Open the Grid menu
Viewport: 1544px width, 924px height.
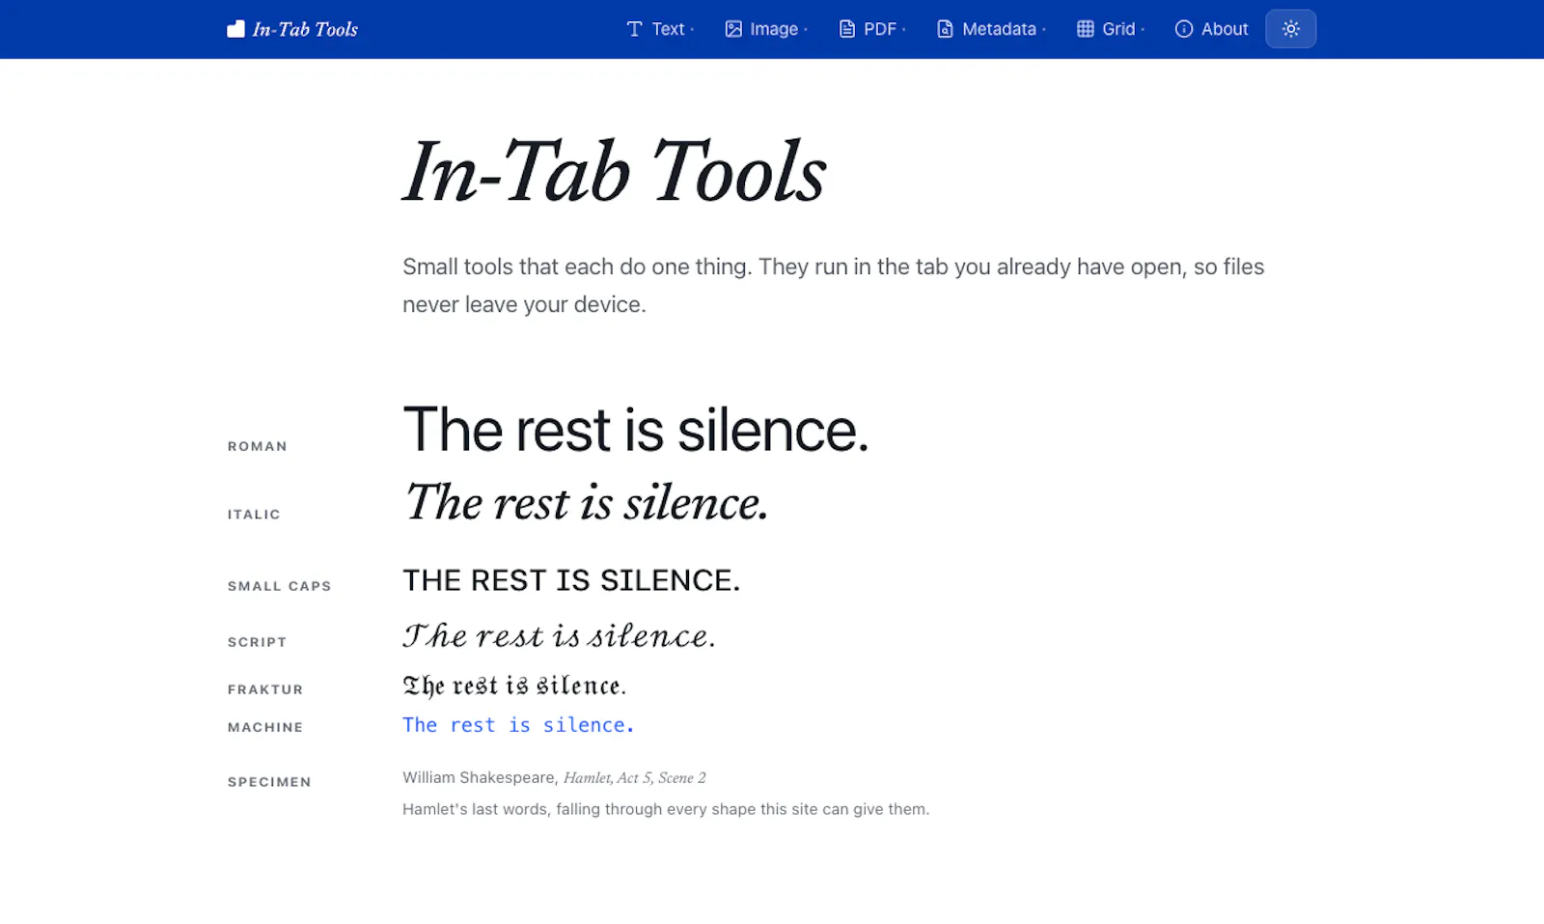1111,29
